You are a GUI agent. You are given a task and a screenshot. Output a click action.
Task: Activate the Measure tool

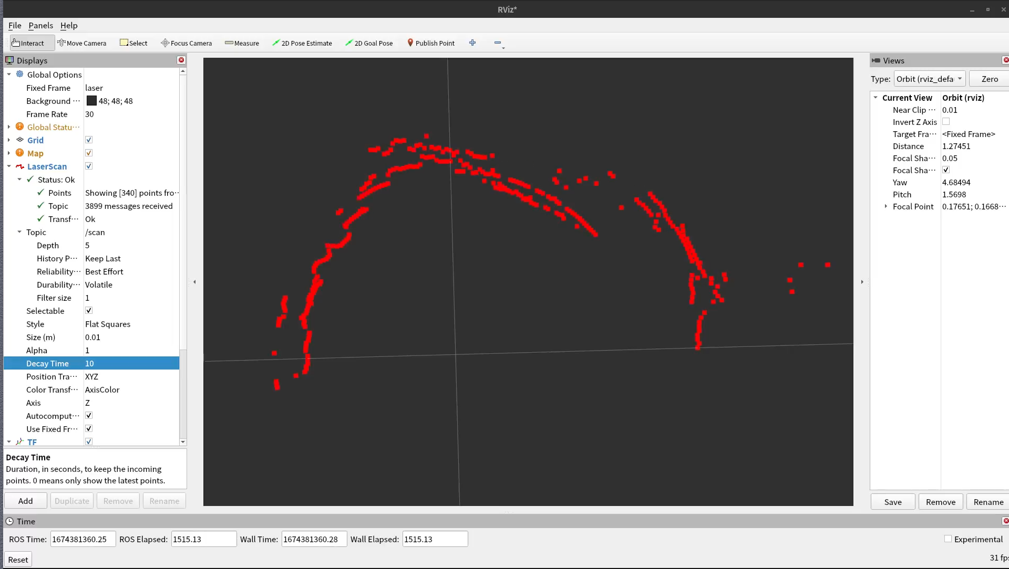click(242, 43)
